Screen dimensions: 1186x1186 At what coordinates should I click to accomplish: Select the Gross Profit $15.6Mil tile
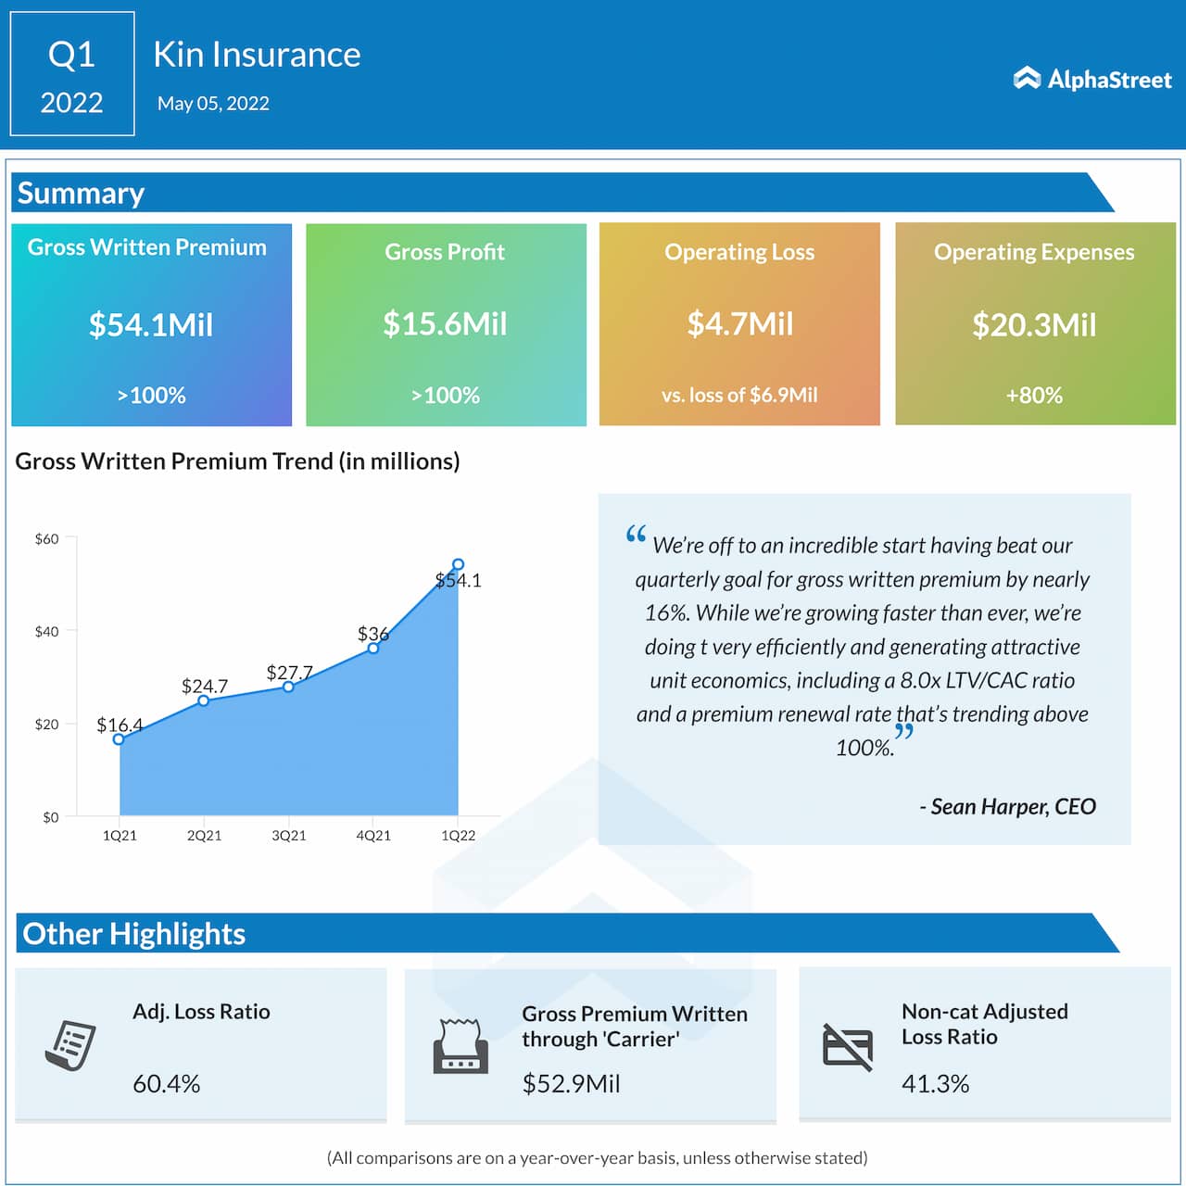pos(446,324)
